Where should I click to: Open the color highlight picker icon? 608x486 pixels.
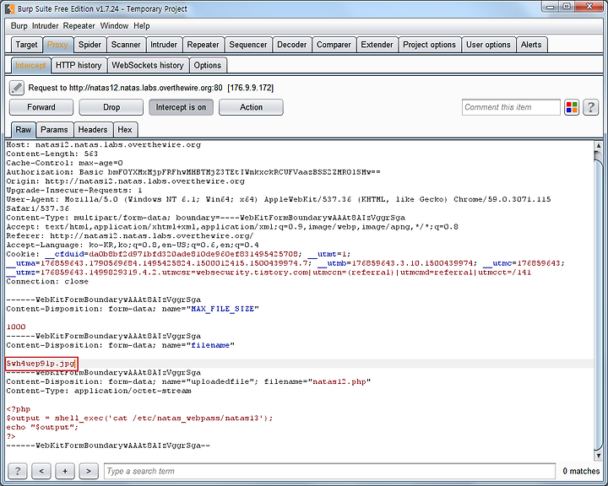tap(572, 107)
